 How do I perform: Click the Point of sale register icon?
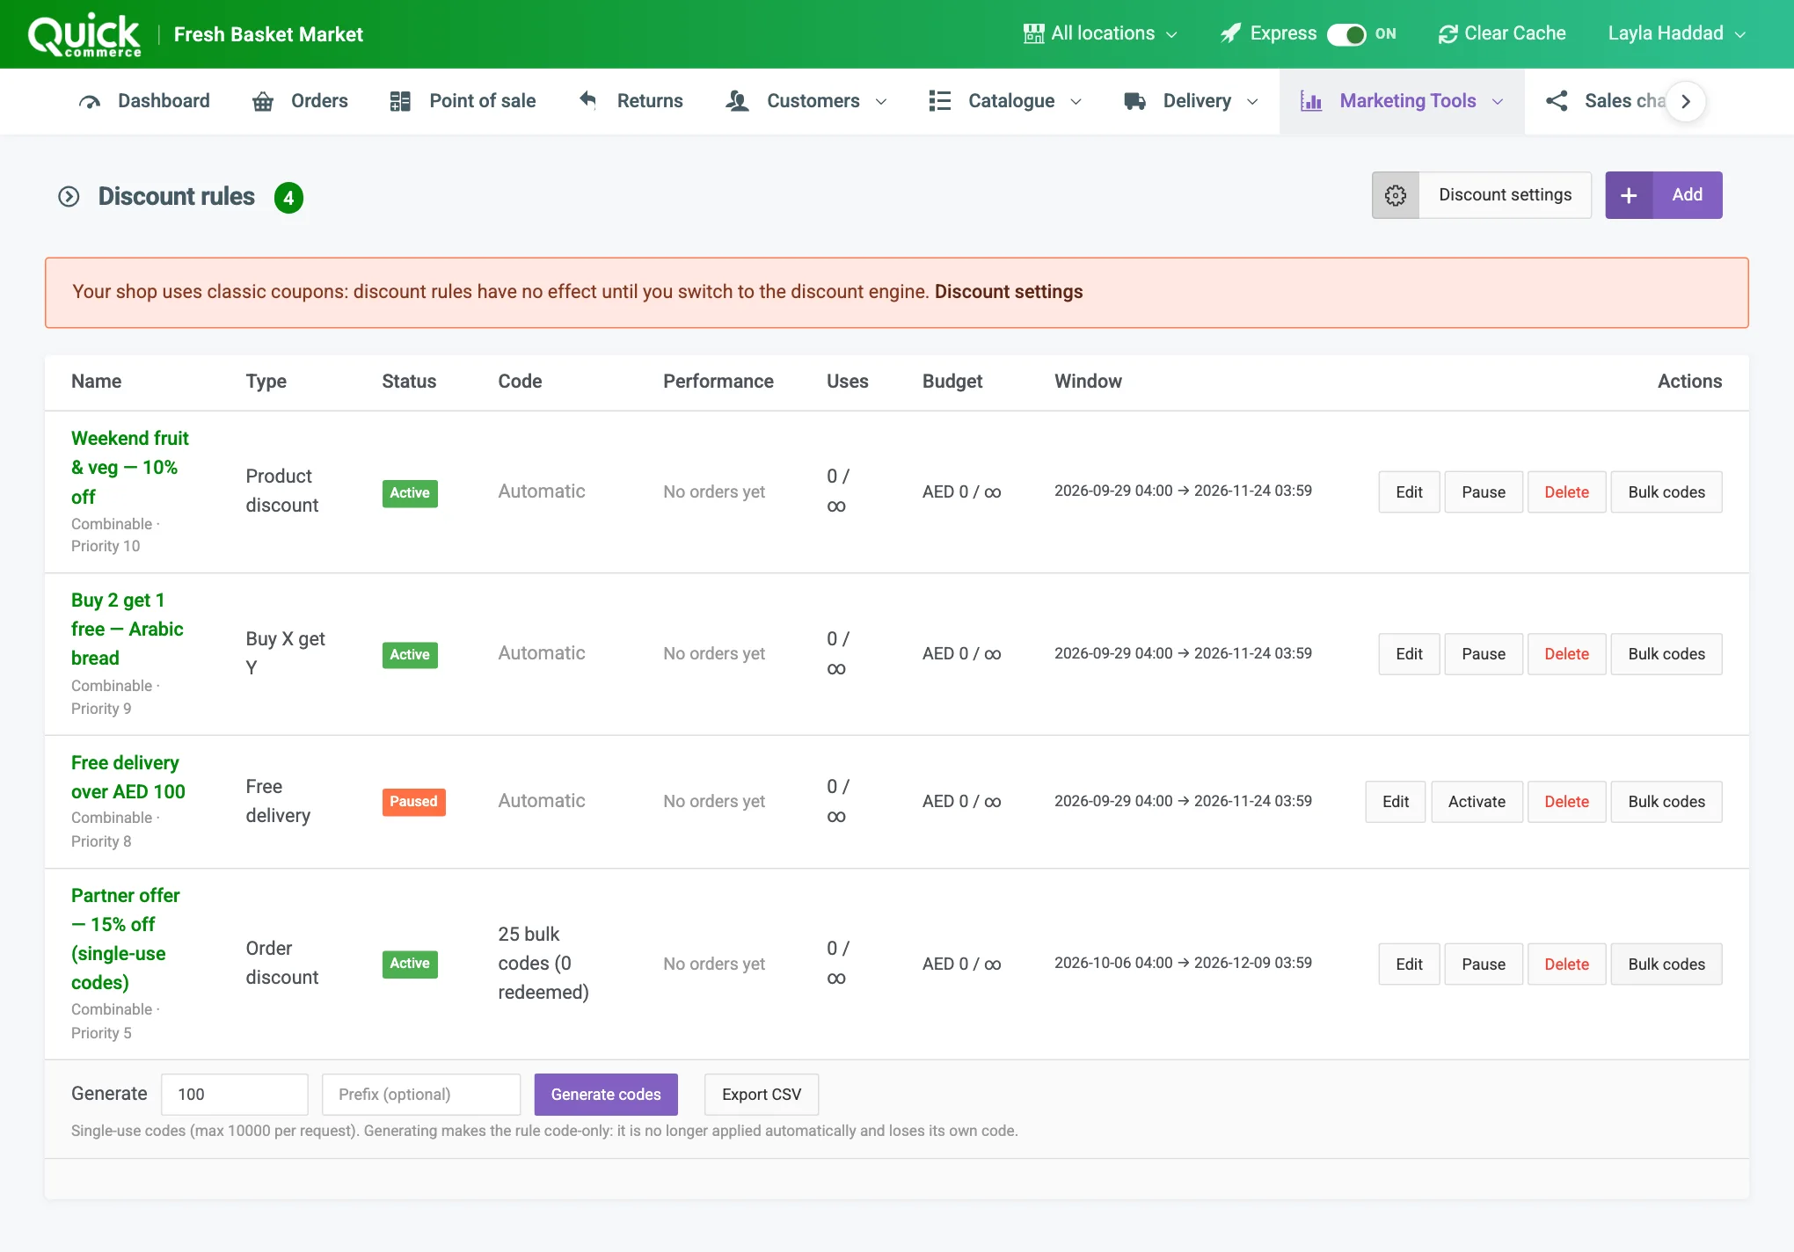point(400,101)
